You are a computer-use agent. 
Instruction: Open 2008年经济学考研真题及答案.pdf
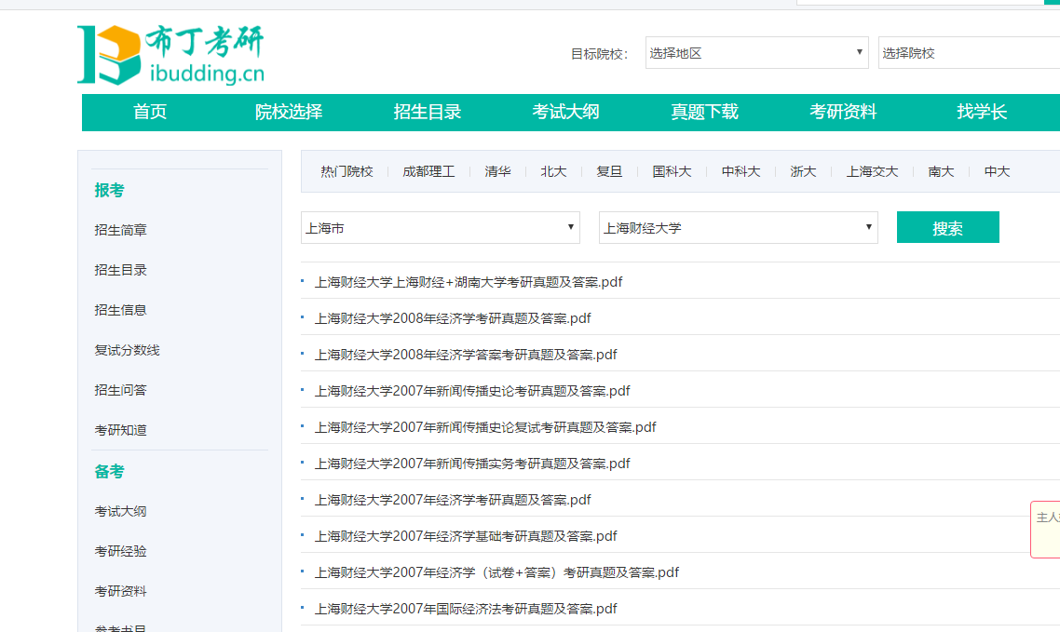pyautogui.click(x=453, y=318)
